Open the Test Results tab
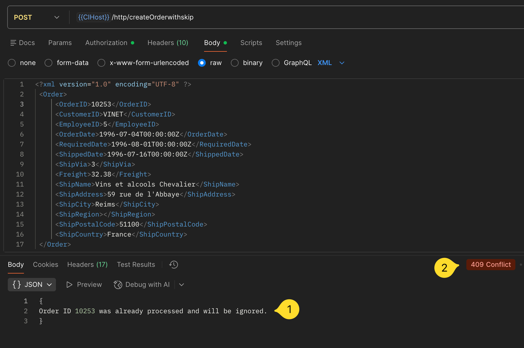 coord(136,264)
